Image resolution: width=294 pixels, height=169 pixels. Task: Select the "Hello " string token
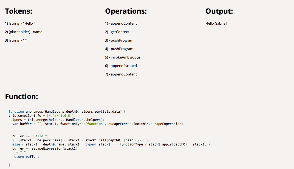pyautogui.click(x=20, y=23)
